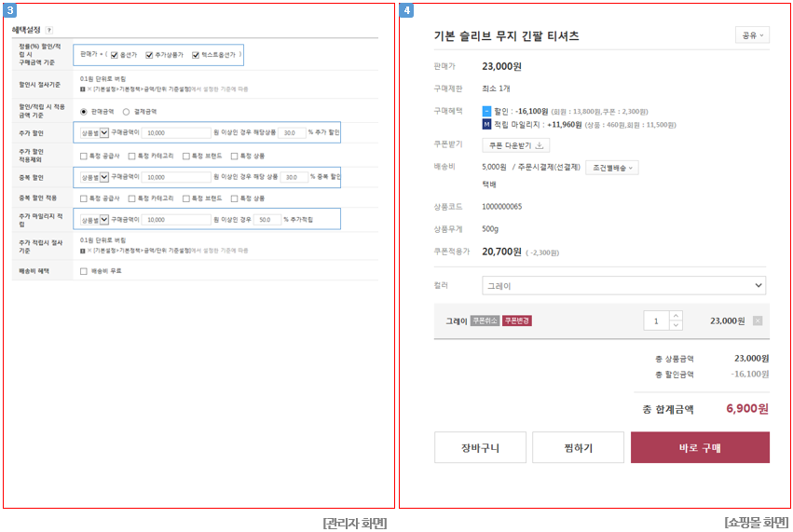The image size is (793, 532).
Task: Click the navy M 적립 마일리지 icon
Action: coord(486,125)
